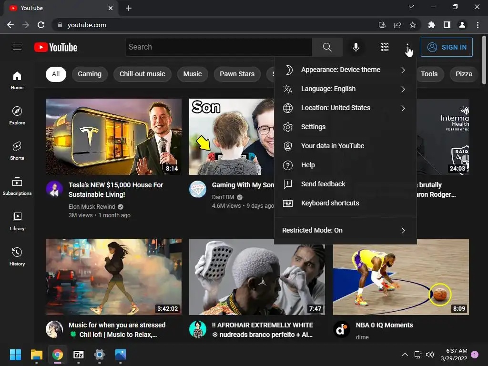Click dime channel avatar
The width and height of the screenshot is (488, 366).
click(342, 329)
